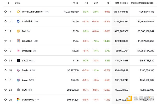157x104 pixels.
Task: Sort by the Coin column header
Action: click(x=17, y=3)
